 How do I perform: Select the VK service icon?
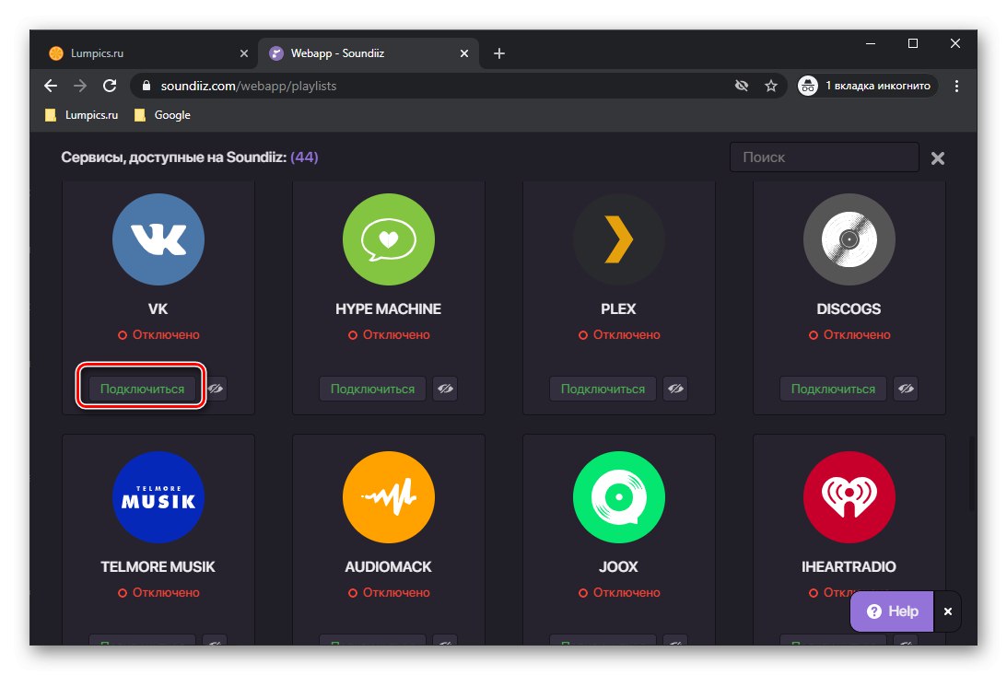tap(158, 239)
